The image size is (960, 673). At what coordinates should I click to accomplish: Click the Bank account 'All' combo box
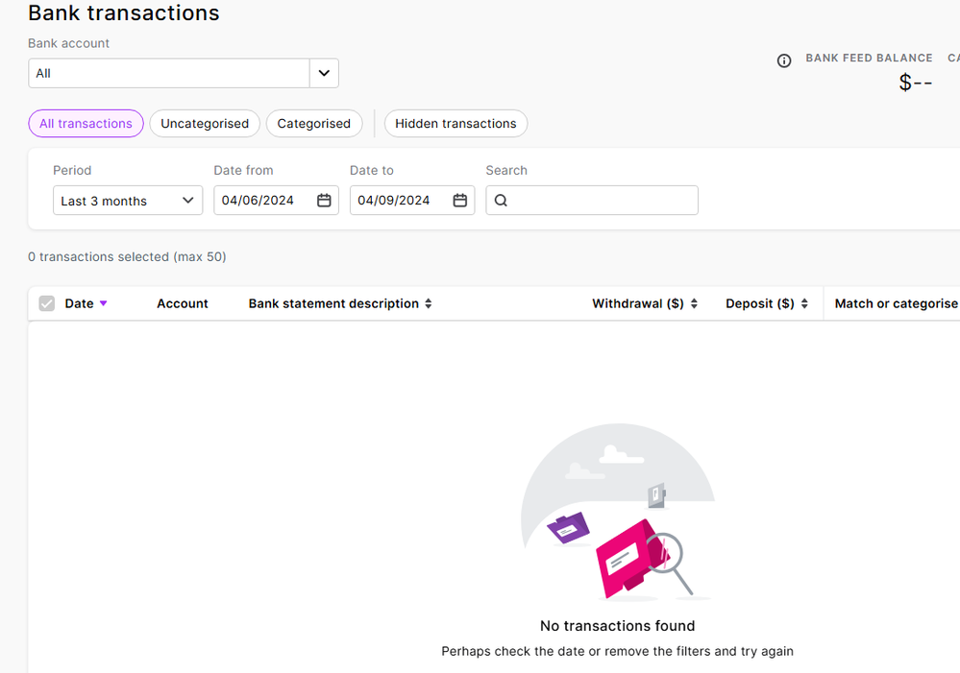(x=169, y=73)
